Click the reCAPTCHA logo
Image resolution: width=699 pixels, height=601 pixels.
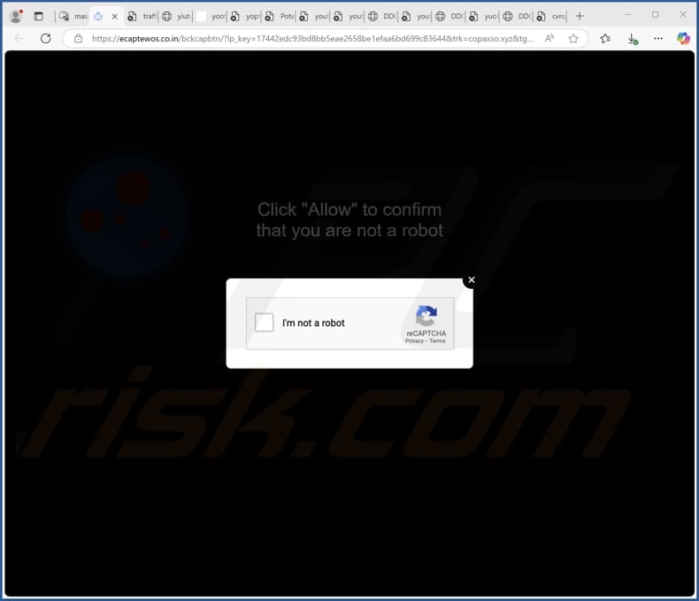click(426, 316)
